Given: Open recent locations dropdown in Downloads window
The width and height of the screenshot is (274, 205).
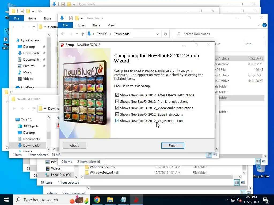Looking at the screenshot, I should 77,34.
